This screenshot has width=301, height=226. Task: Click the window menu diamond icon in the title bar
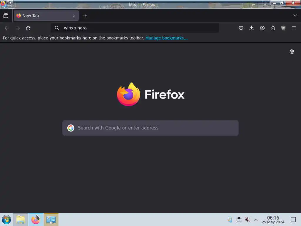[10, 3]
